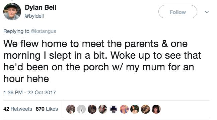Expand the tweet options chevron
Screen dimensions: 217x120
207,12
